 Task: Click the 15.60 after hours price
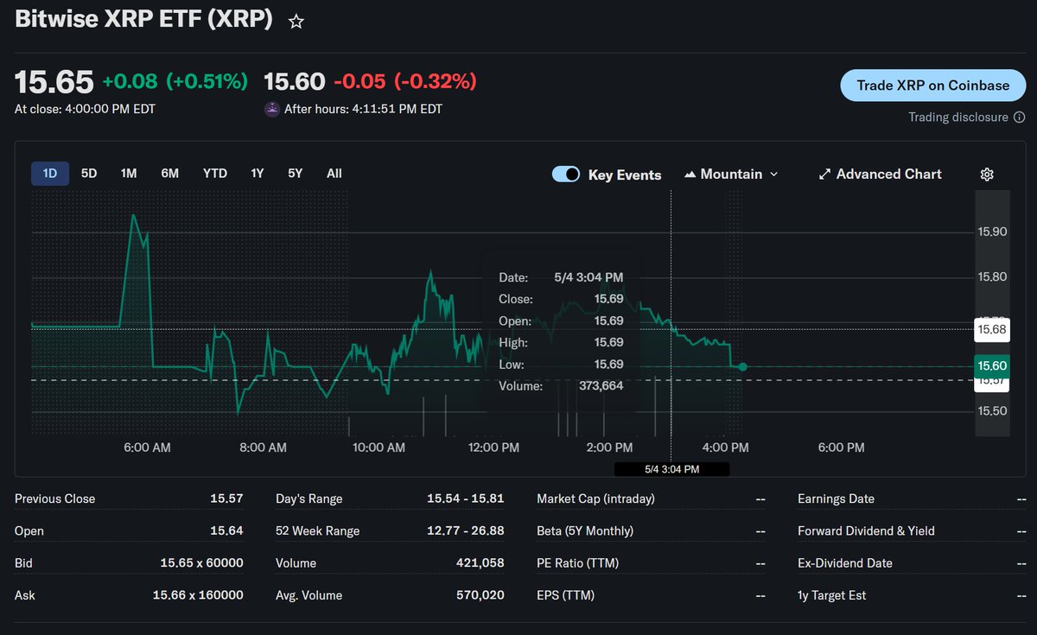[x=295, y=82]
